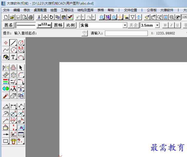Click the 比例 button
Screen dimensions: 187x157
(x=71, y=25)
